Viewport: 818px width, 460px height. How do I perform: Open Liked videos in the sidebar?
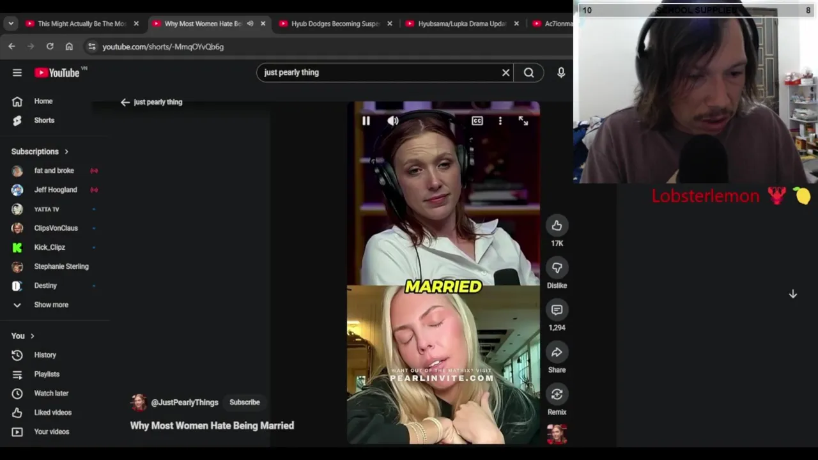click(x=54, y=412)
